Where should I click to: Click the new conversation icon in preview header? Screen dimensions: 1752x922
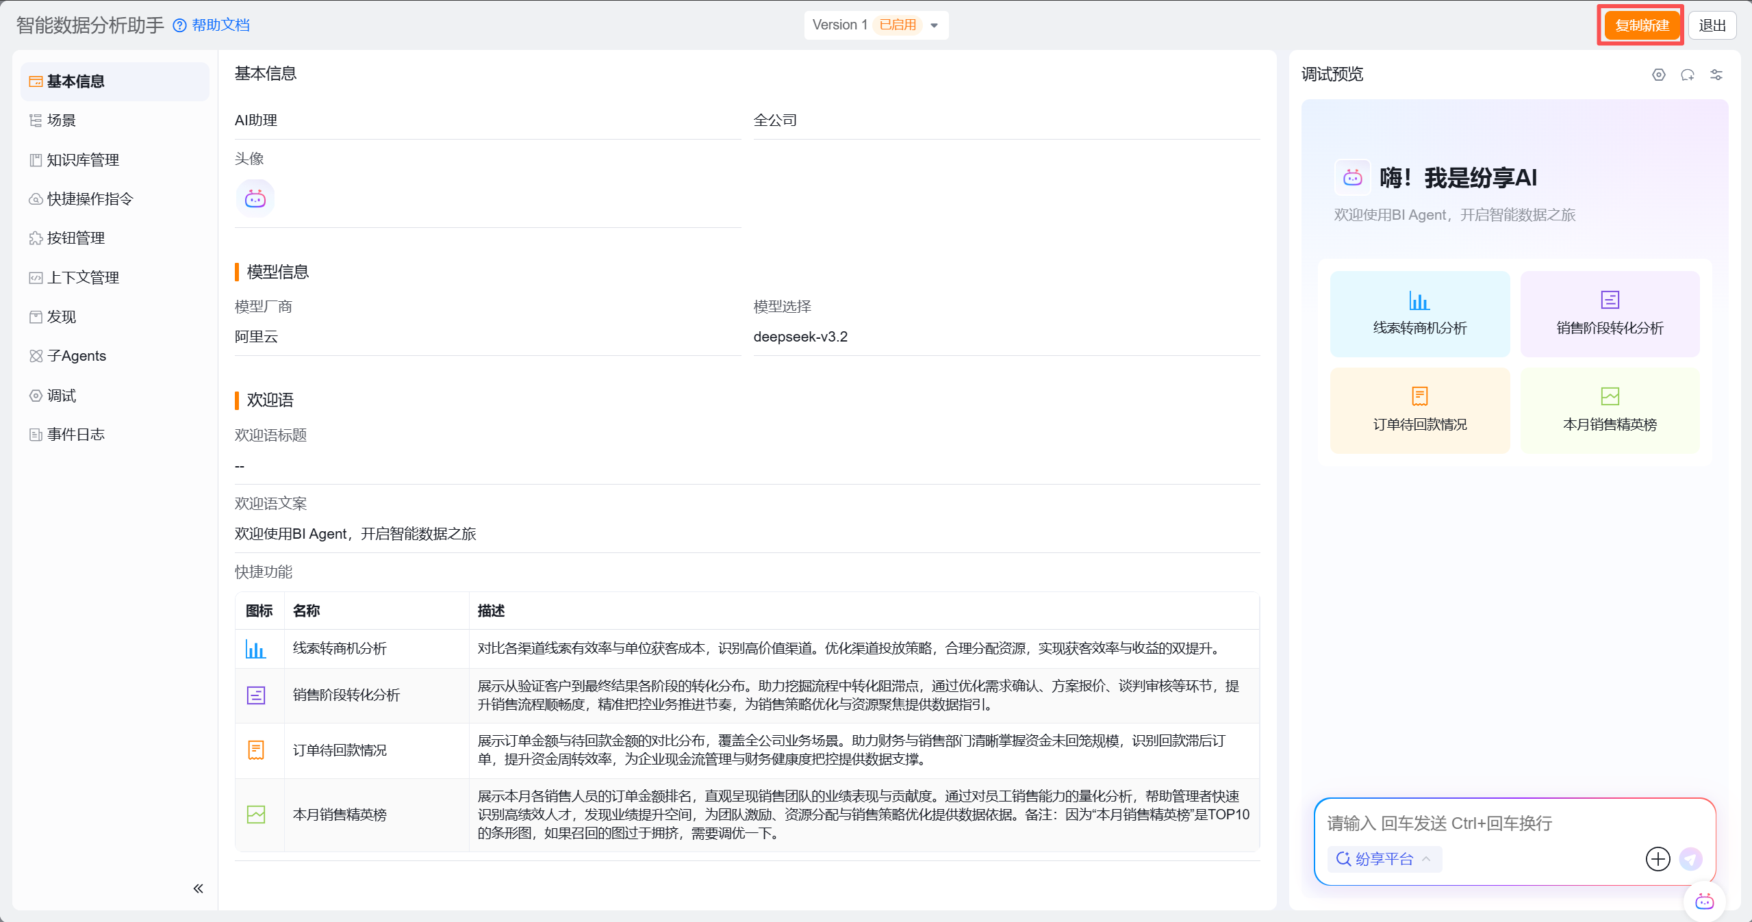(1687, 75)
